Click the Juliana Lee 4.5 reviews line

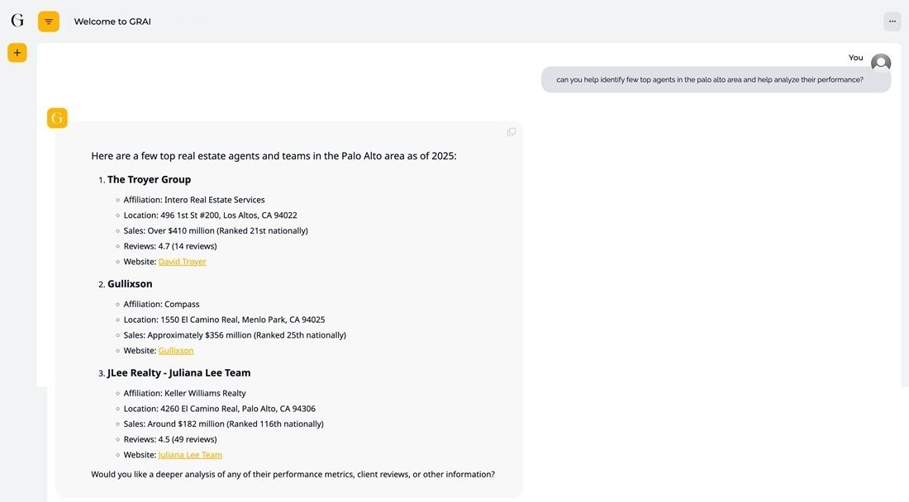pyautogui.click(x=170, y=439)
